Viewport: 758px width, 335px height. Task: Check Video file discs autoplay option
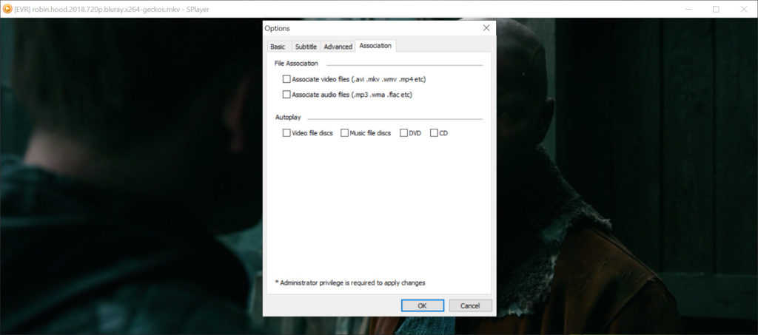[286, 133]
